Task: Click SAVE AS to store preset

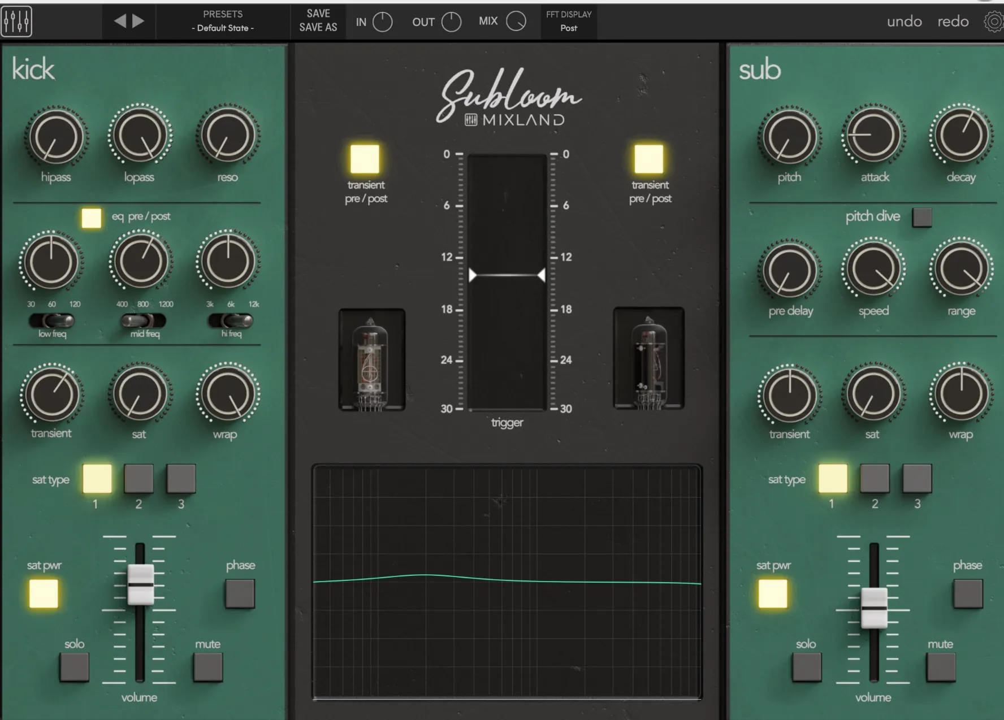Action: click(318, 27)
